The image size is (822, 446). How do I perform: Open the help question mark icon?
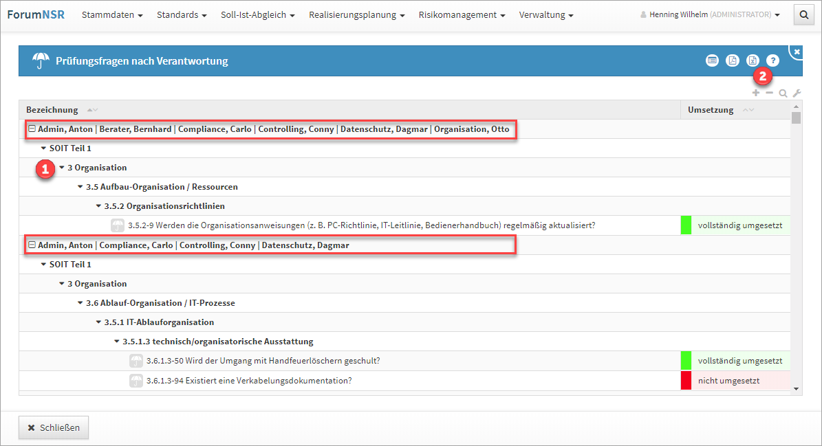click(x=773, y=60)
